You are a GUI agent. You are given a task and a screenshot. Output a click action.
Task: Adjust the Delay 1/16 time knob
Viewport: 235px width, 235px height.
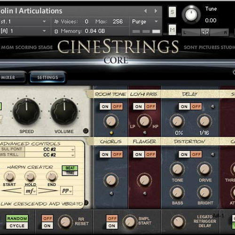point(204,121)
